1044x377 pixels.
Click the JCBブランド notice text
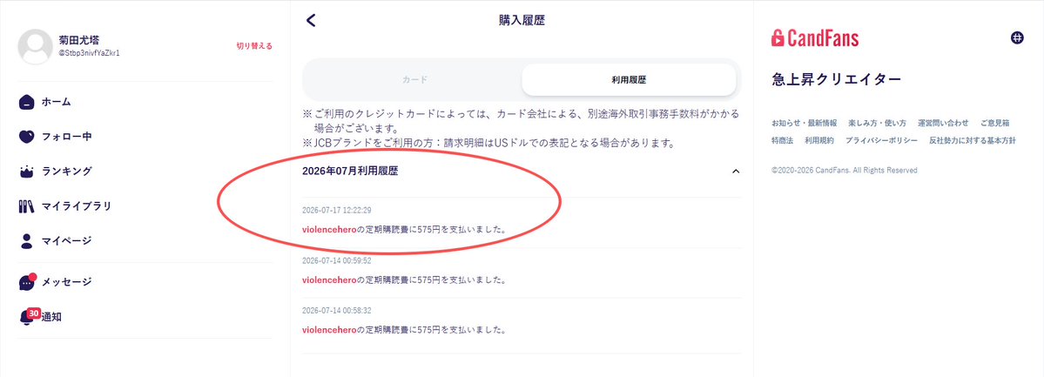(x=488, y=143)
